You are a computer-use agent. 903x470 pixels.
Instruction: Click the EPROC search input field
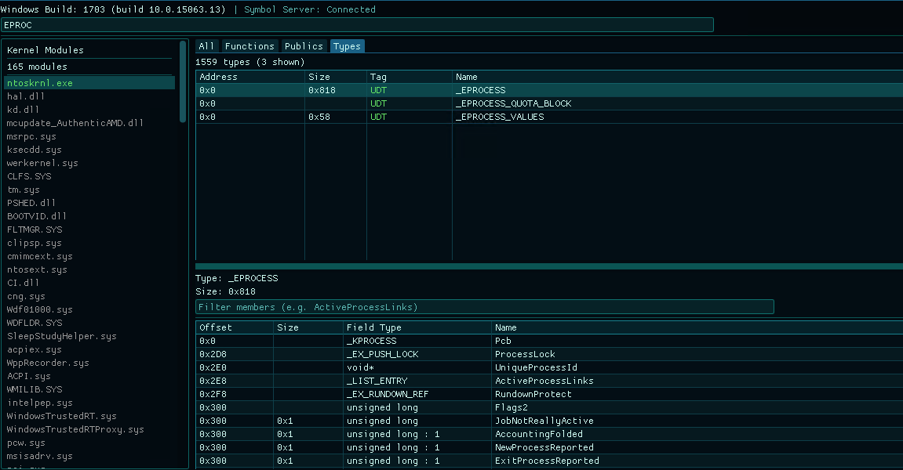(x=357, y=25)
